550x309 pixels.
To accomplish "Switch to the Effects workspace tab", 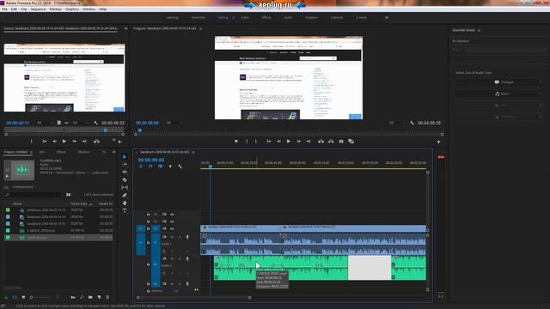I will (266, 17).
